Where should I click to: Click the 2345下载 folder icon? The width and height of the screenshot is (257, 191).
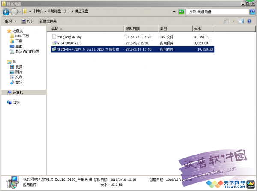(x=12, y=36)
